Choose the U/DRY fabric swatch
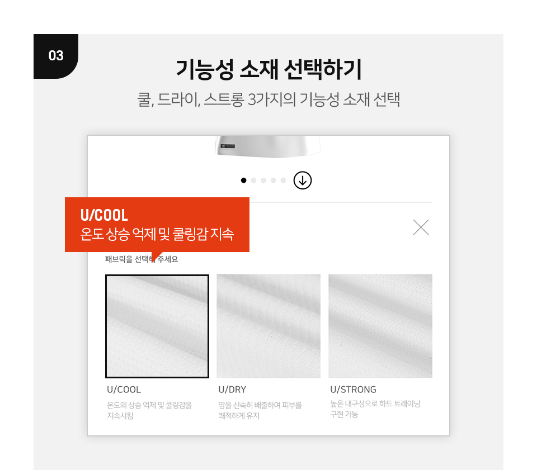Viewport: 537px width, 470px height. [x=268, y=326]
